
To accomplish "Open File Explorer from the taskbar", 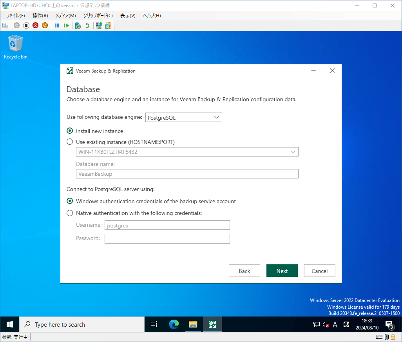I will coord(193,325).
